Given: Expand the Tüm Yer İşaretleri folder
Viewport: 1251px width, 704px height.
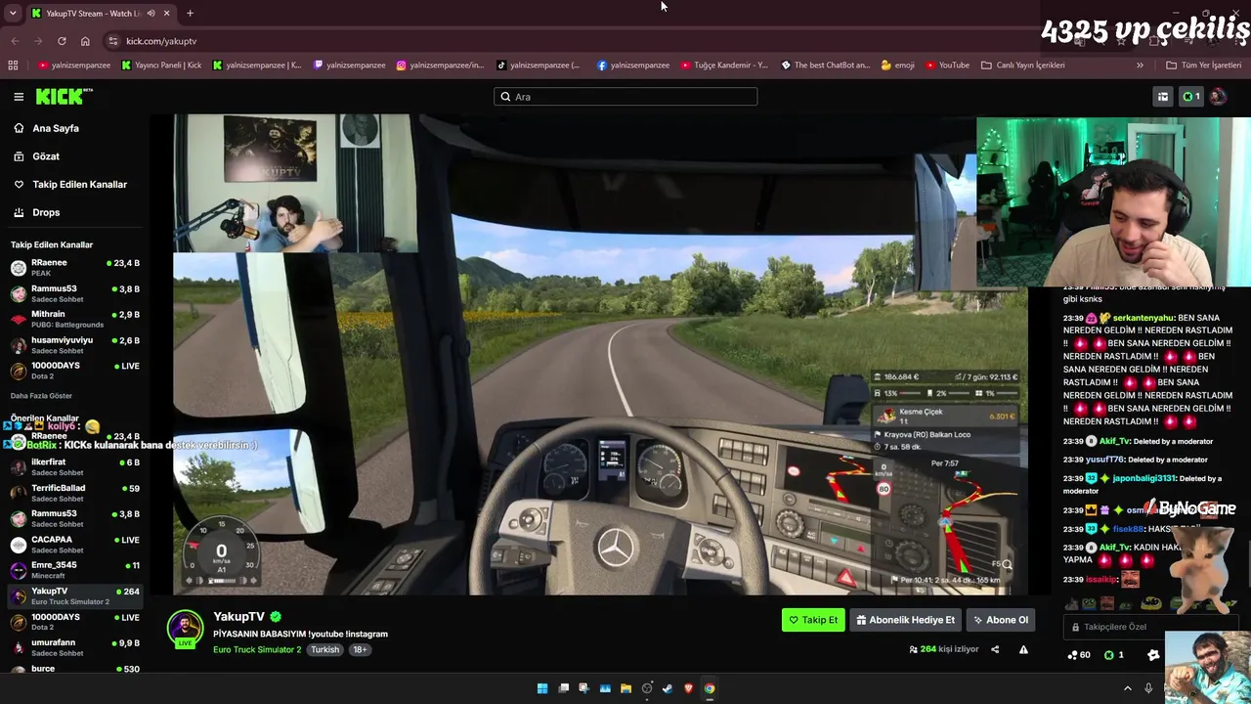Looking at the screenshot, I should [x=1203, y=66].
